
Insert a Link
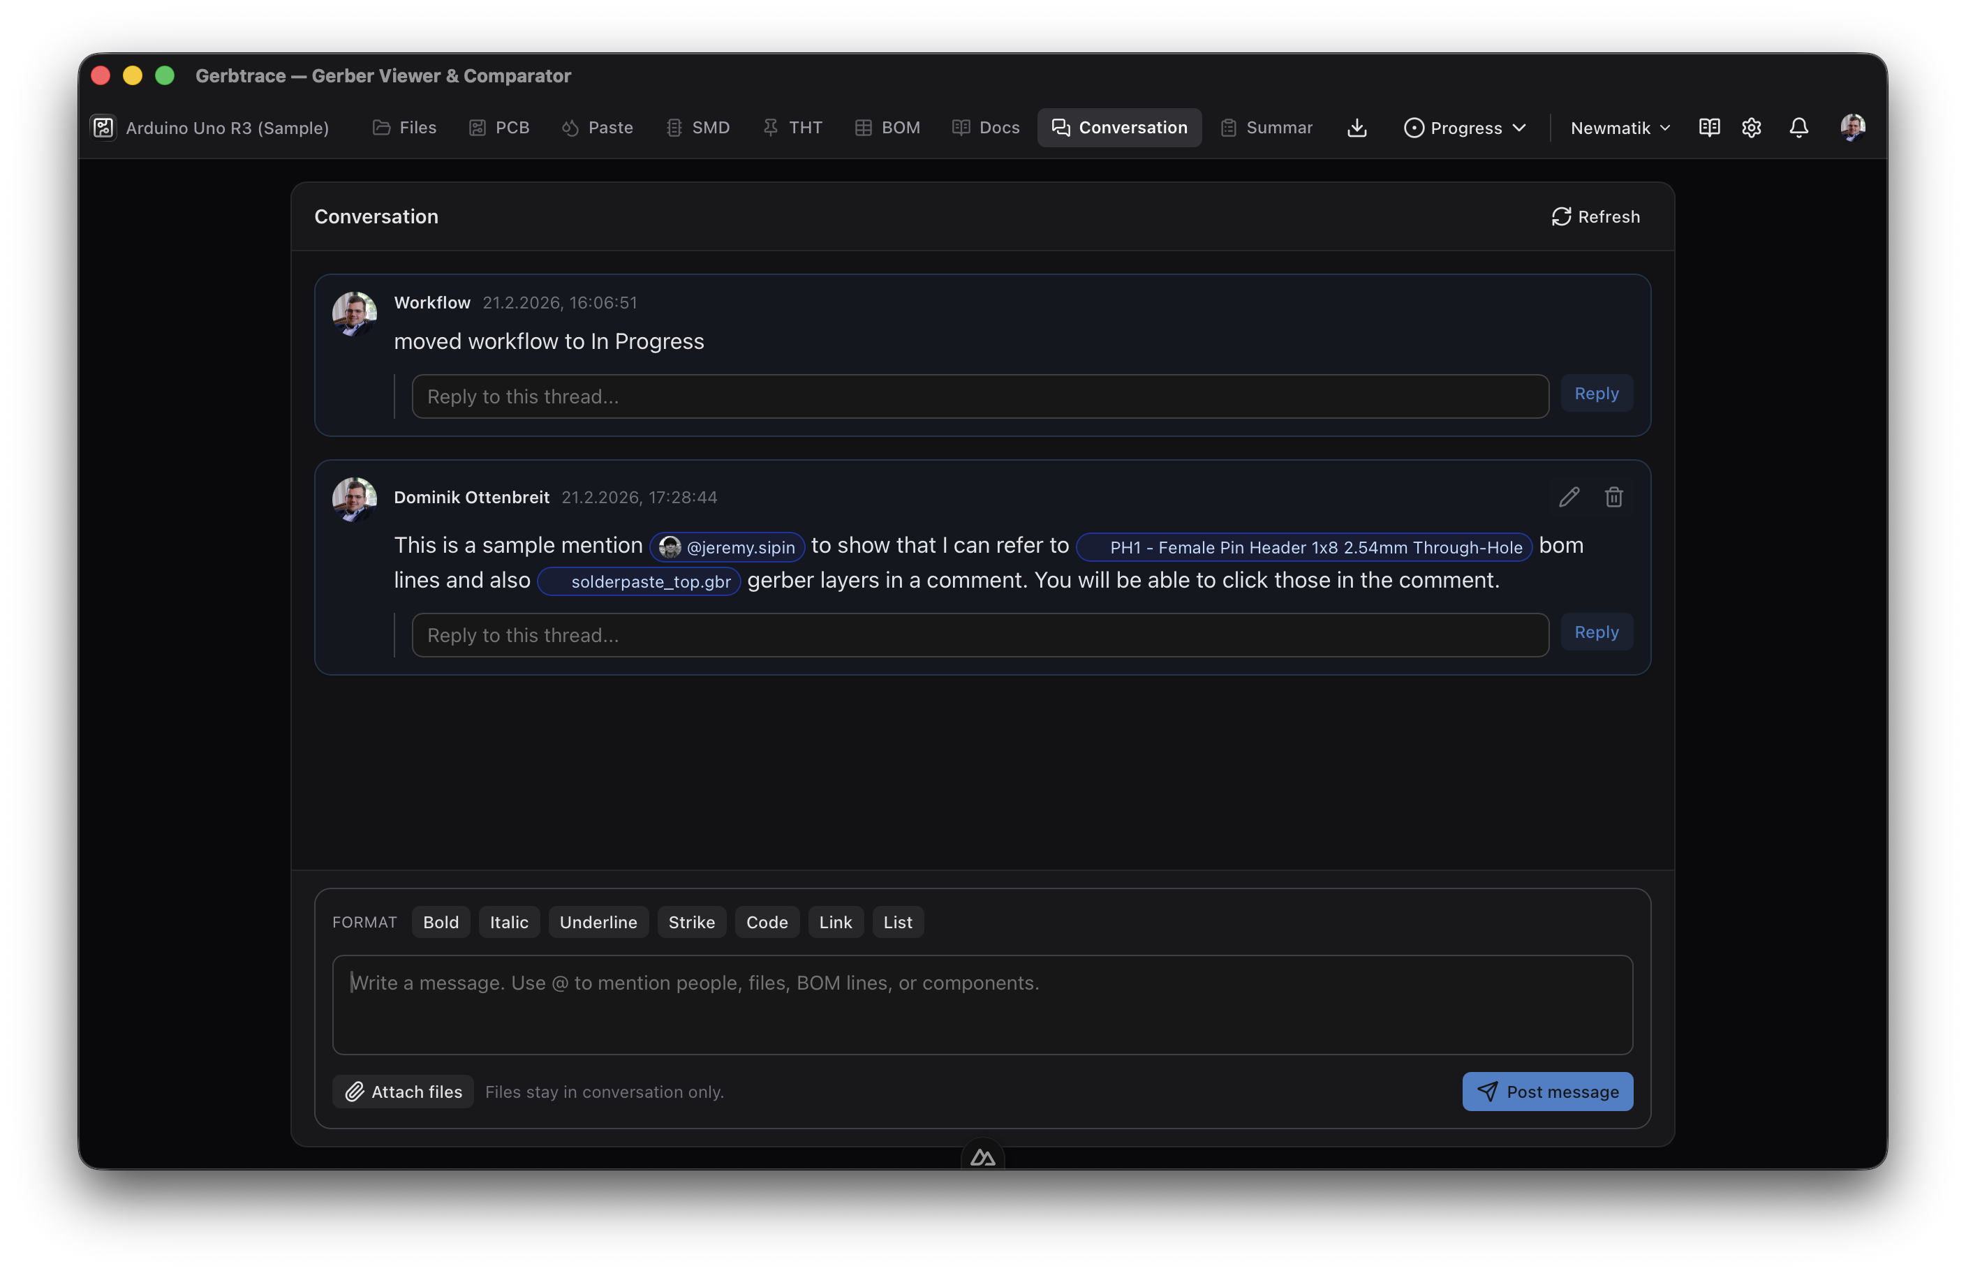(x=835, y=922)
